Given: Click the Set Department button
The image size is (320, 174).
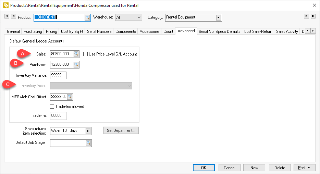Looking at the screenshot, I should [x=121, y=130].
